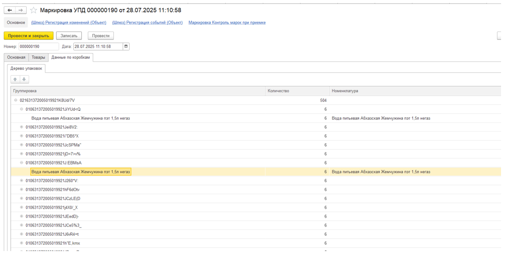This screenshot has width=505, height=255.
Task: Click the back navigation arrow
Action: (x=9, y=10)
